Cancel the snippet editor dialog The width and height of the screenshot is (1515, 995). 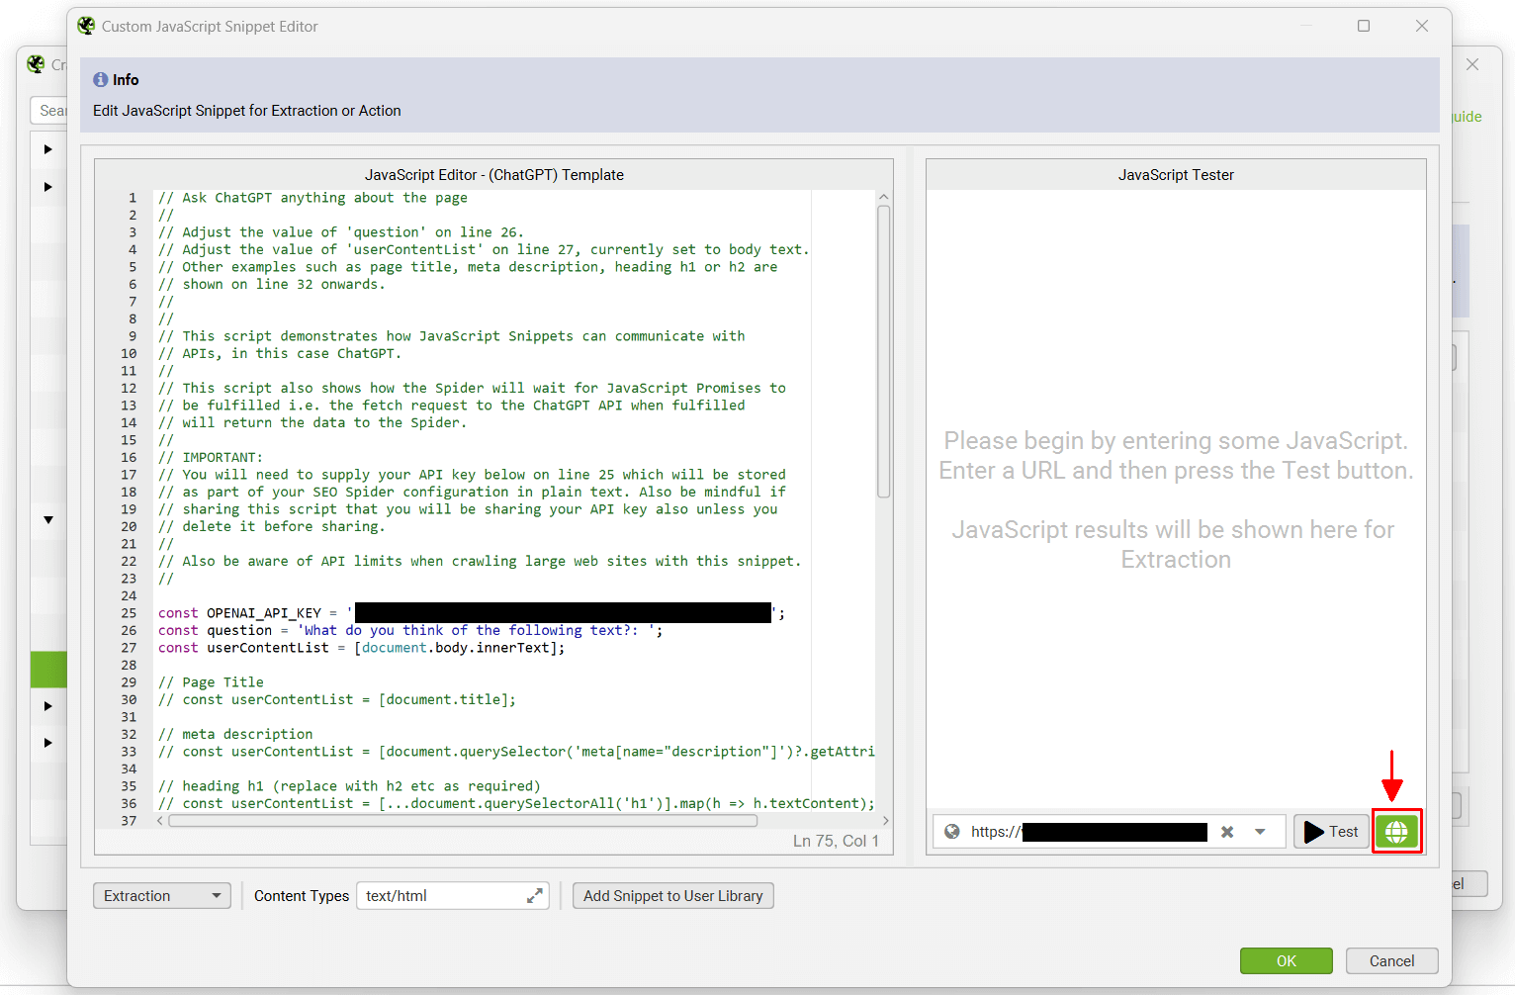(x=1391, y=961)
